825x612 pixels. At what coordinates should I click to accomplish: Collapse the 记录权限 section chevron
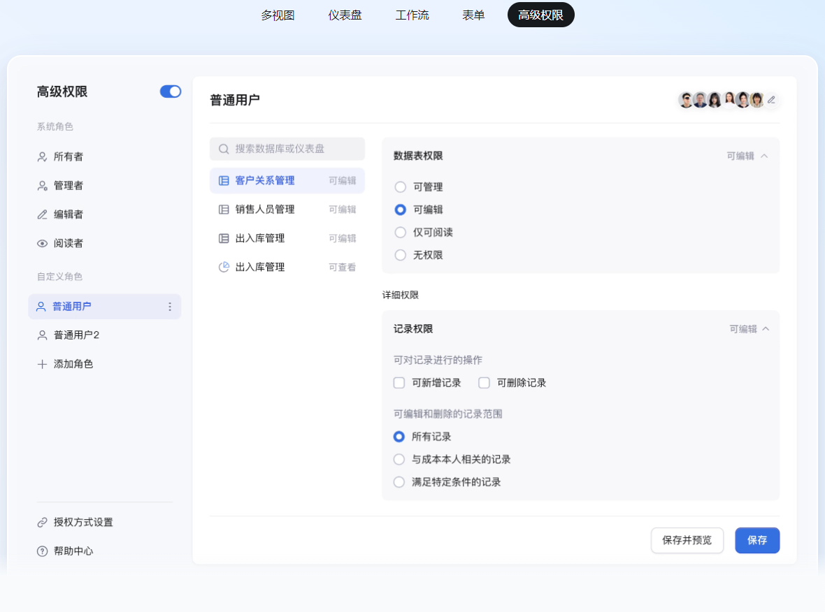[766, 328]
